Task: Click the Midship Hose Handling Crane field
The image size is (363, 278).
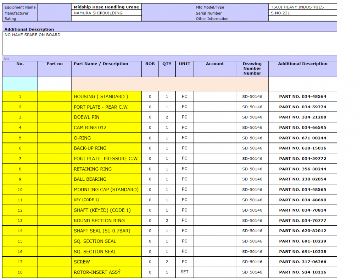Action: pos(106,7)
